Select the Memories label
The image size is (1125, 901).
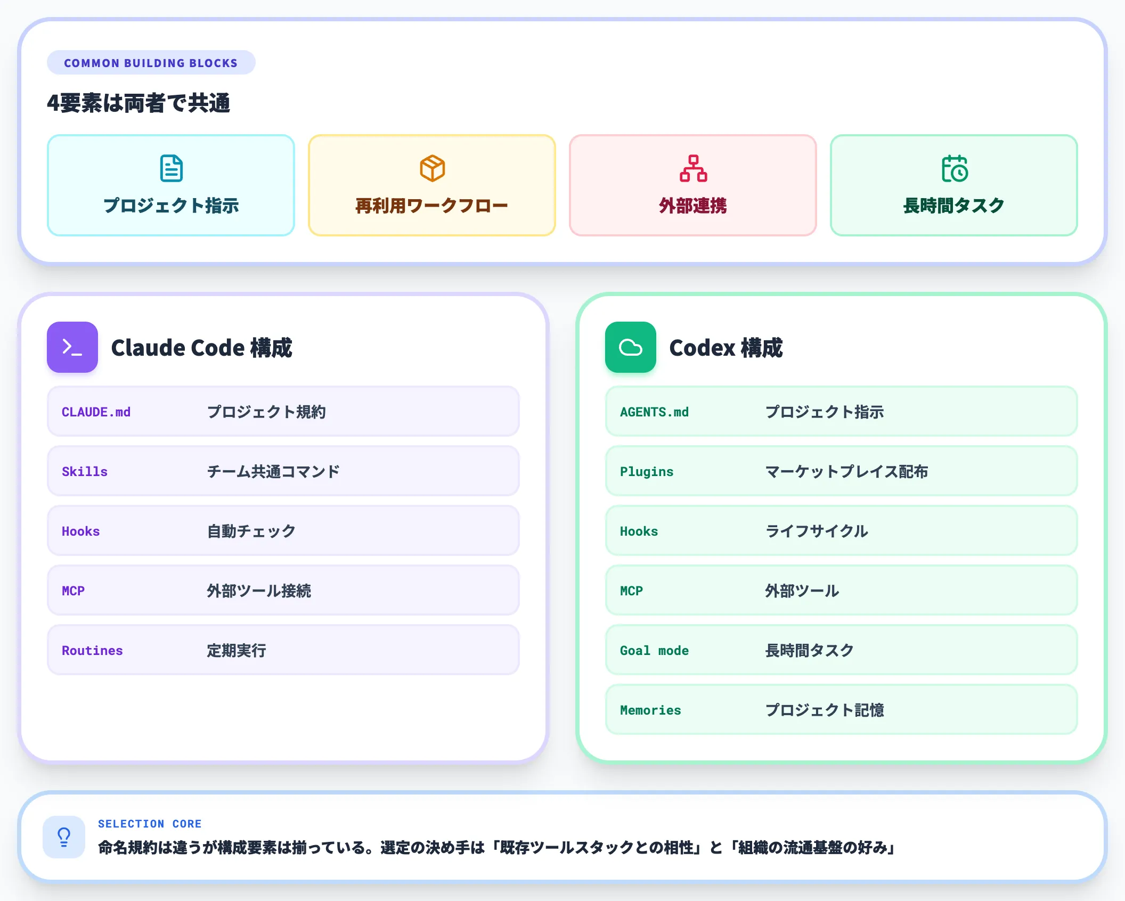click(650, 710)
